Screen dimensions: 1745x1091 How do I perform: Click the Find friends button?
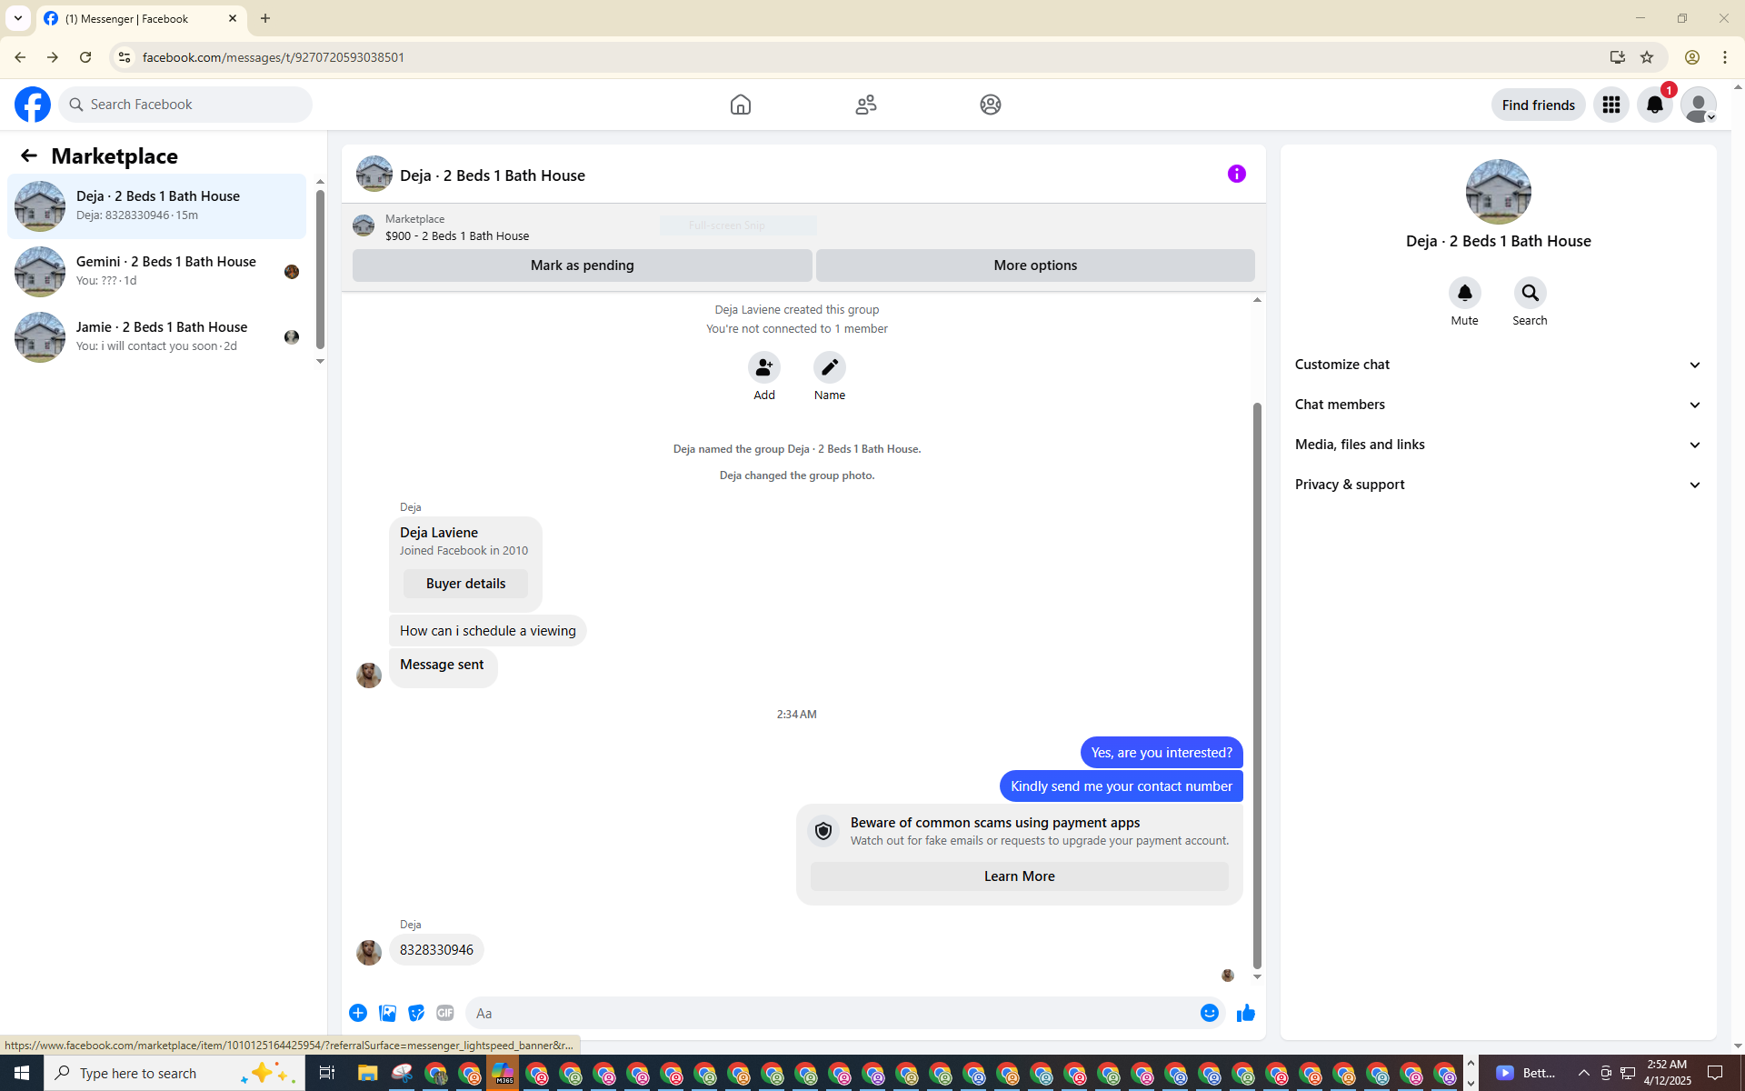pos(1538,105)
